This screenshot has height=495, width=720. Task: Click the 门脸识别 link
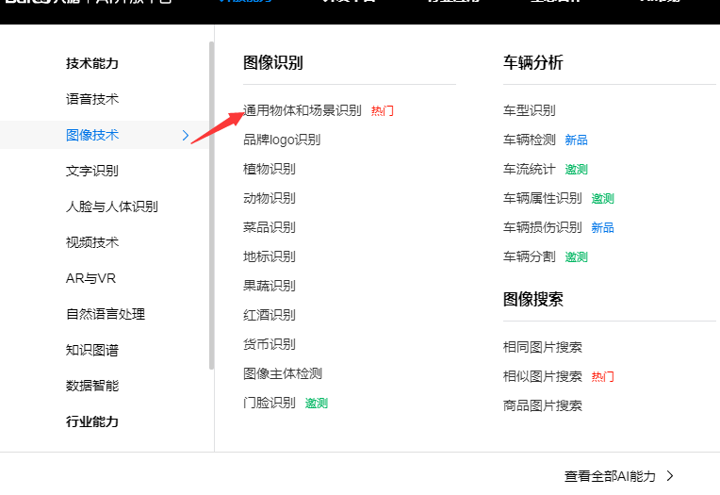[x=270, y=403]
